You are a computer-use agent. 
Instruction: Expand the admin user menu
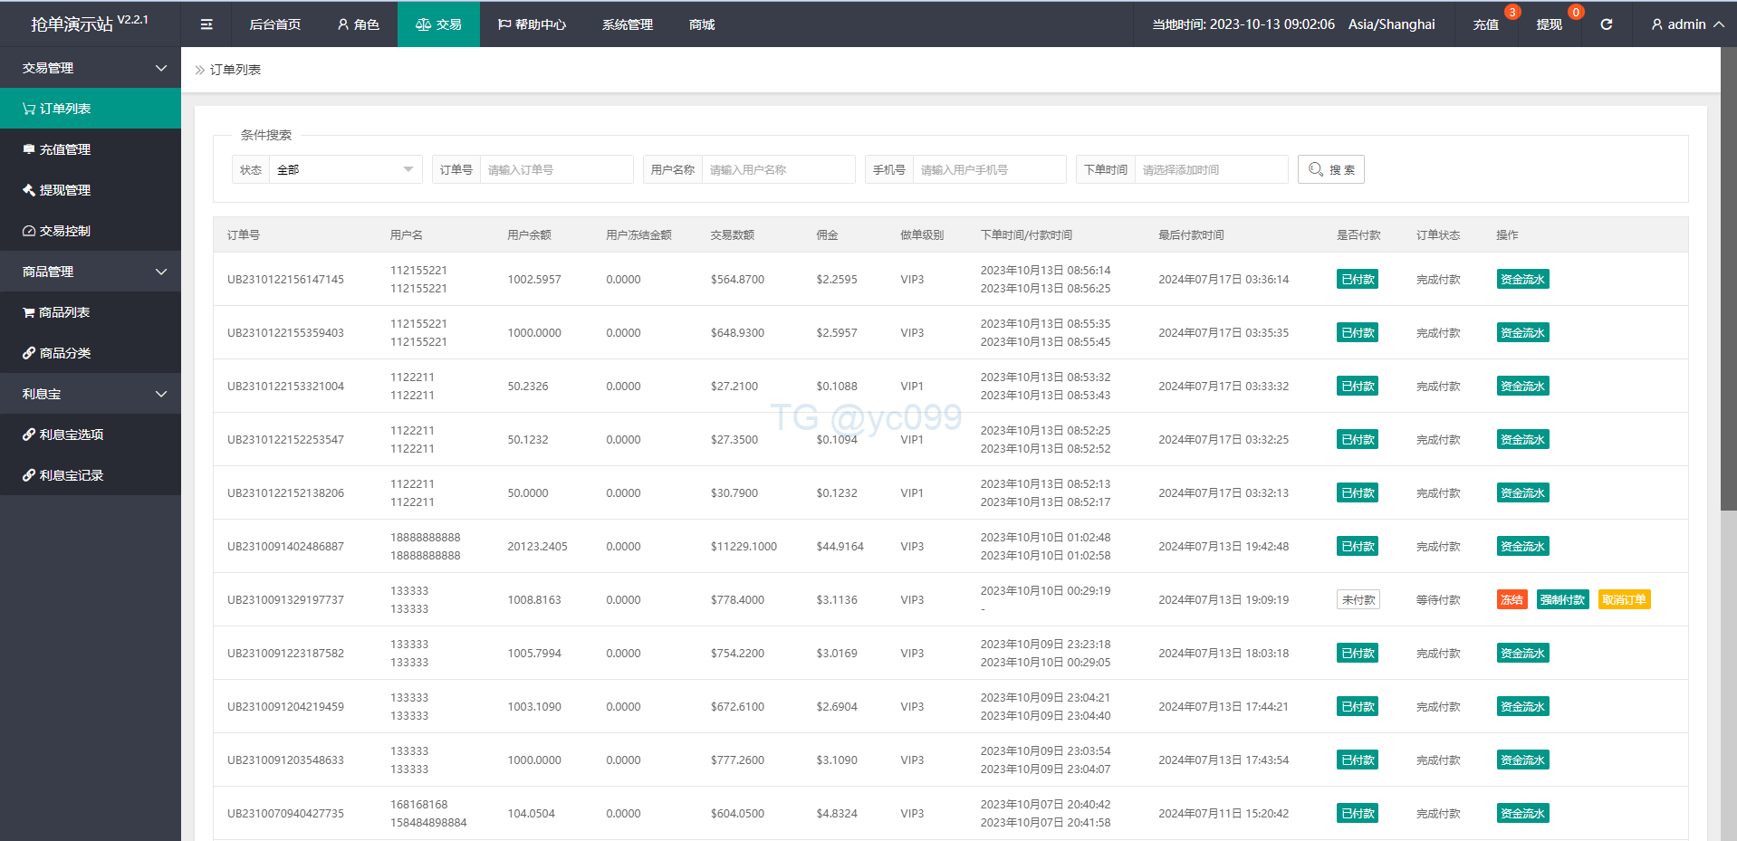(1686, 24)
